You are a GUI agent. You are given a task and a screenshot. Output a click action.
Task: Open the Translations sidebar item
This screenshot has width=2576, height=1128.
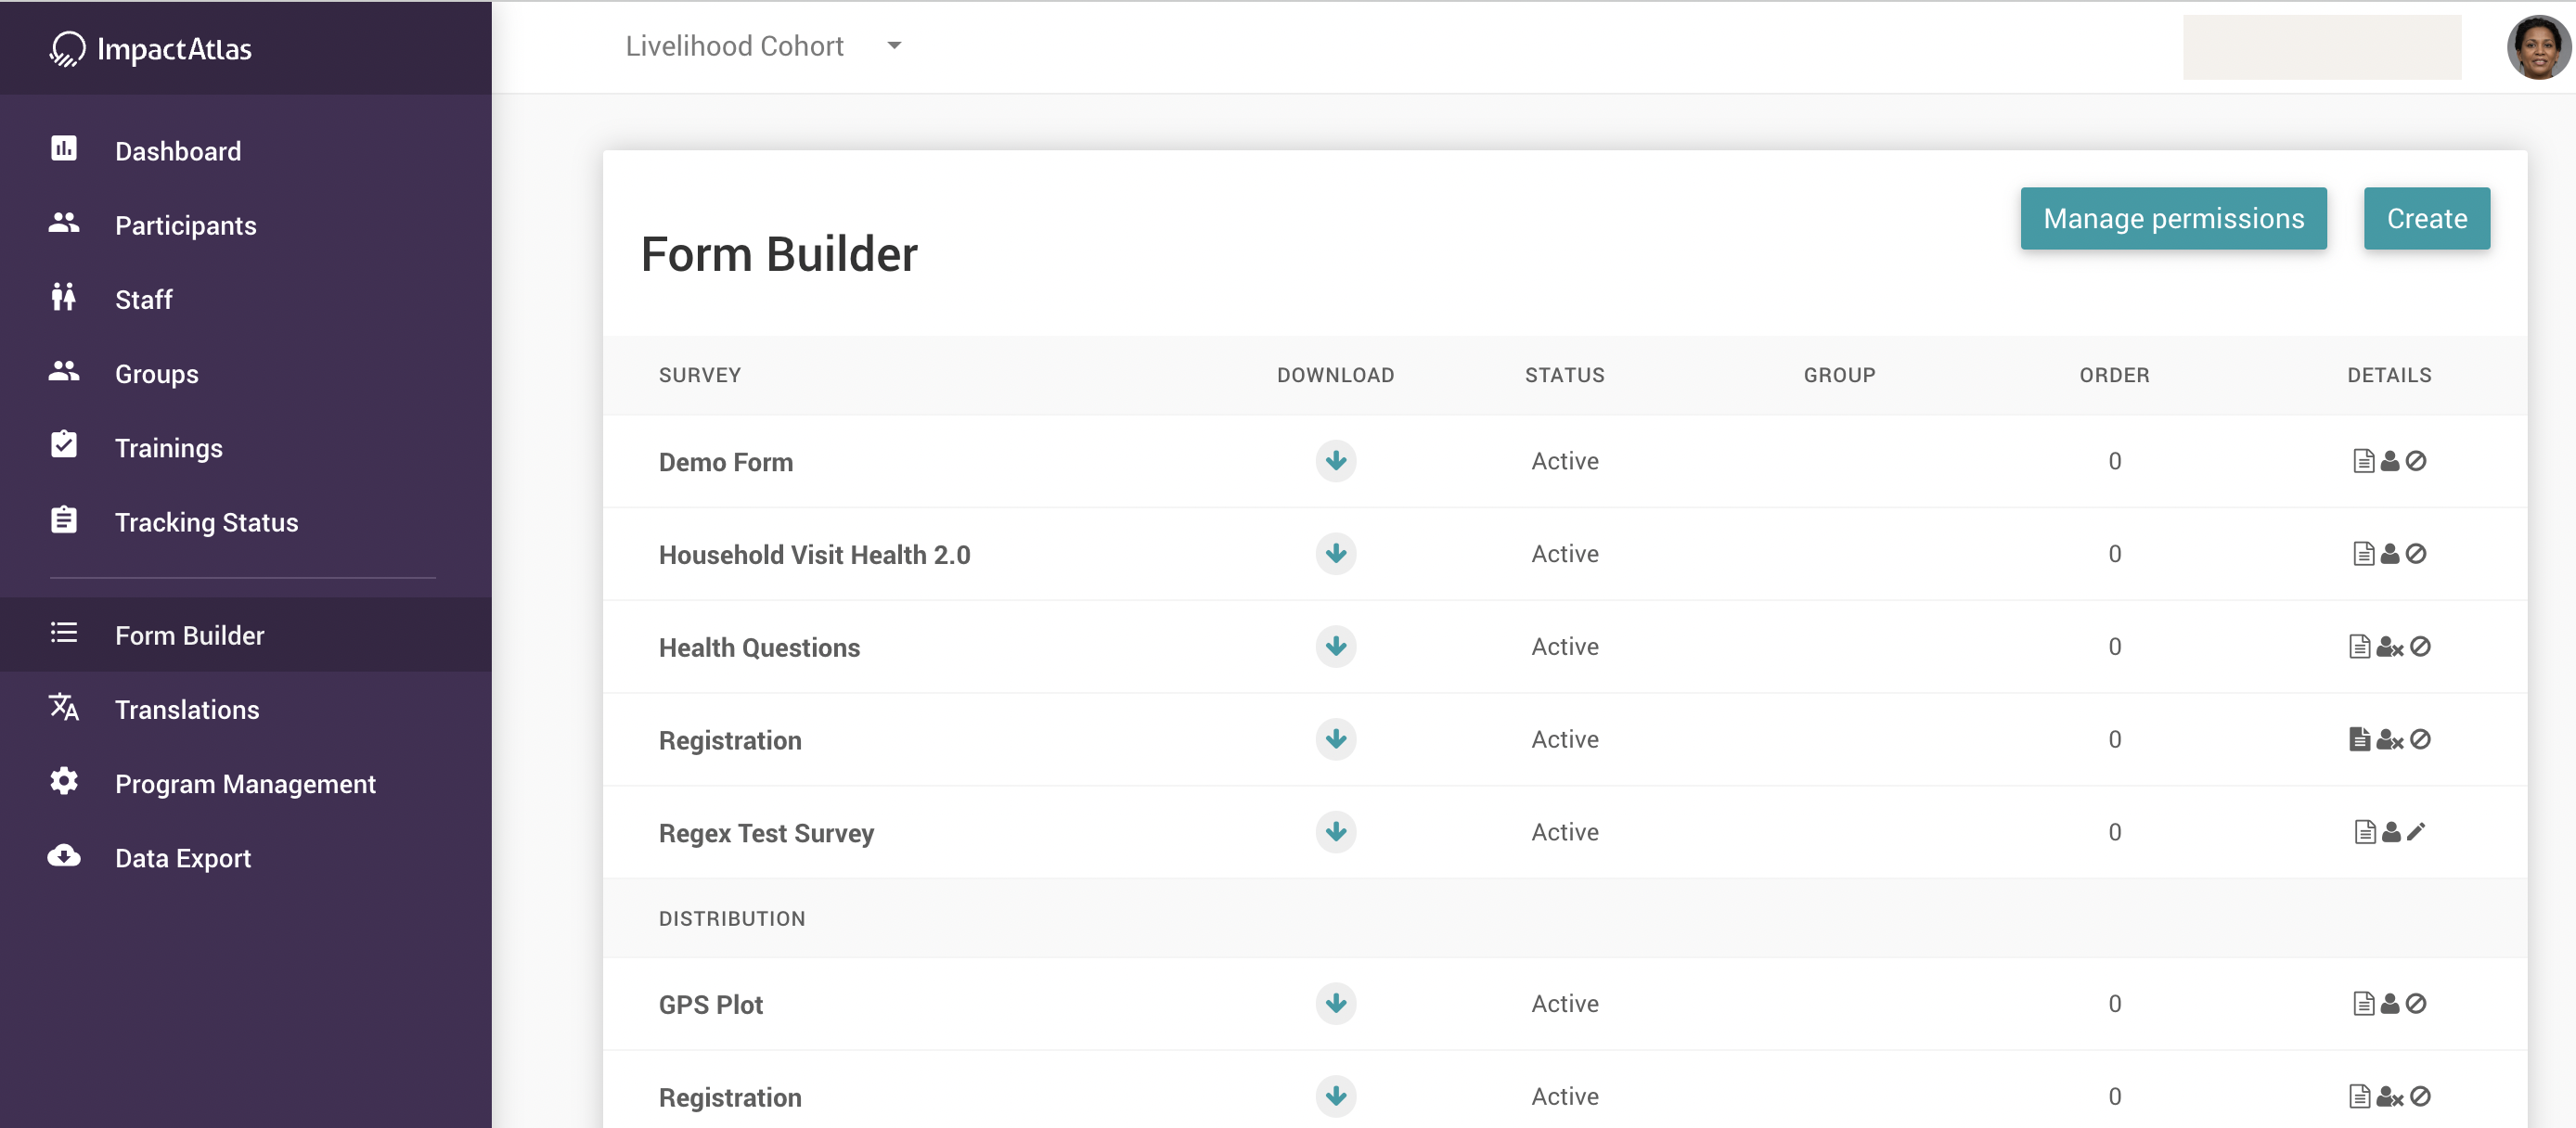coord(187,709)
